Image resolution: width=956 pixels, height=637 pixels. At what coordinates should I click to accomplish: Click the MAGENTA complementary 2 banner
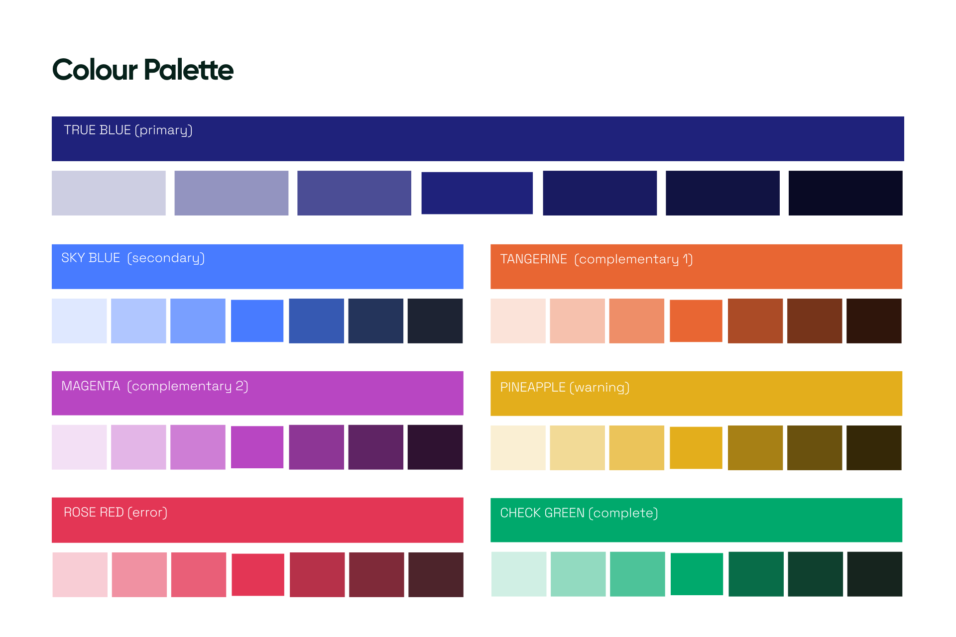tap(257, 393)
